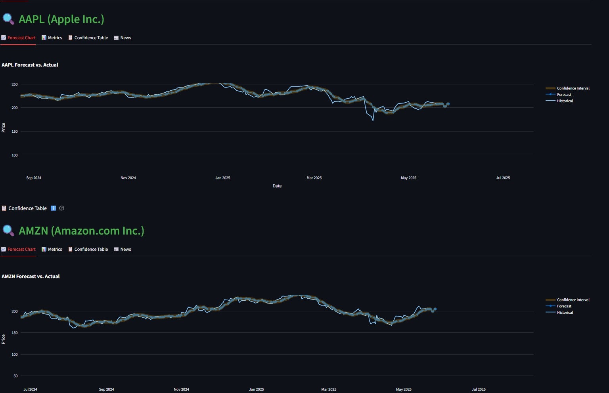Click the 'Price' axis label on AMZN chart
Screen dimensions: 609x393
coord(4,339)
